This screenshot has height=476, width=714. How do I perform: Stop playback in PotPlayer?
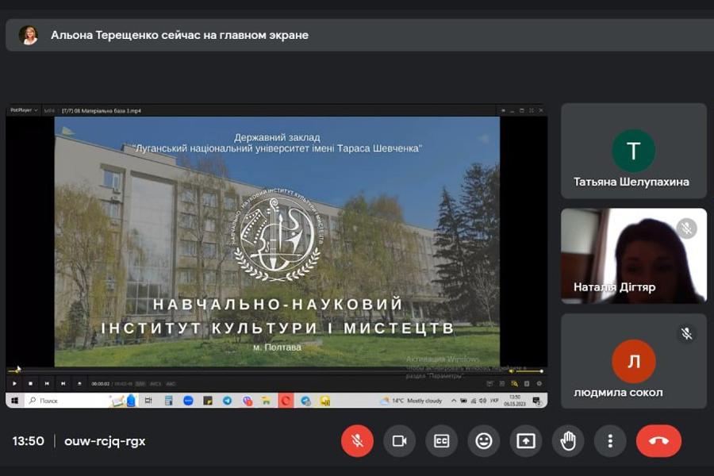click(30, 383)
